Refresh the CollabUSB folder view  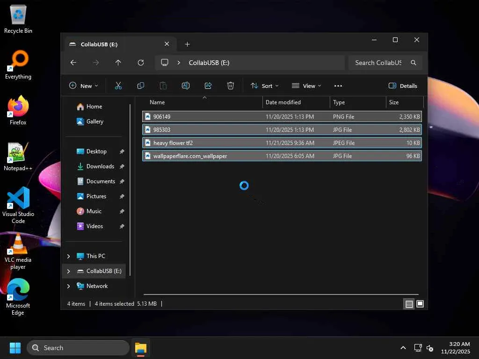tap(141, 63)
